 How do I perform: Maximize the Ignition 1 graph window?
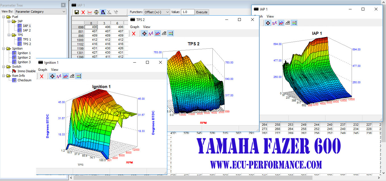[x=147, y=62]
